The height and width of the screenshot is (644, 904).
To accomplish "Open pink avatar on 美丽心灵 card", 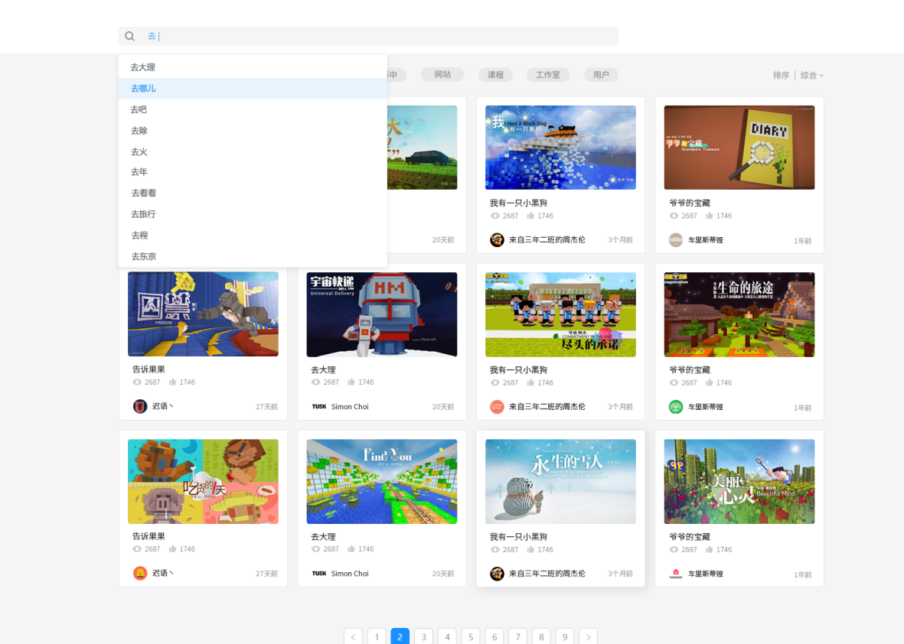I will coord(676,574).
